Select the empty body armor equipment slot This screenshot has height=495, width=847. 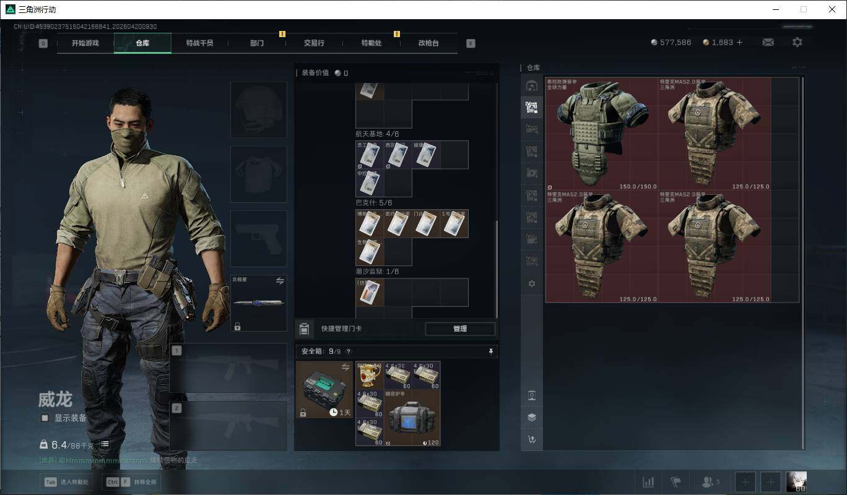point(259,174)
